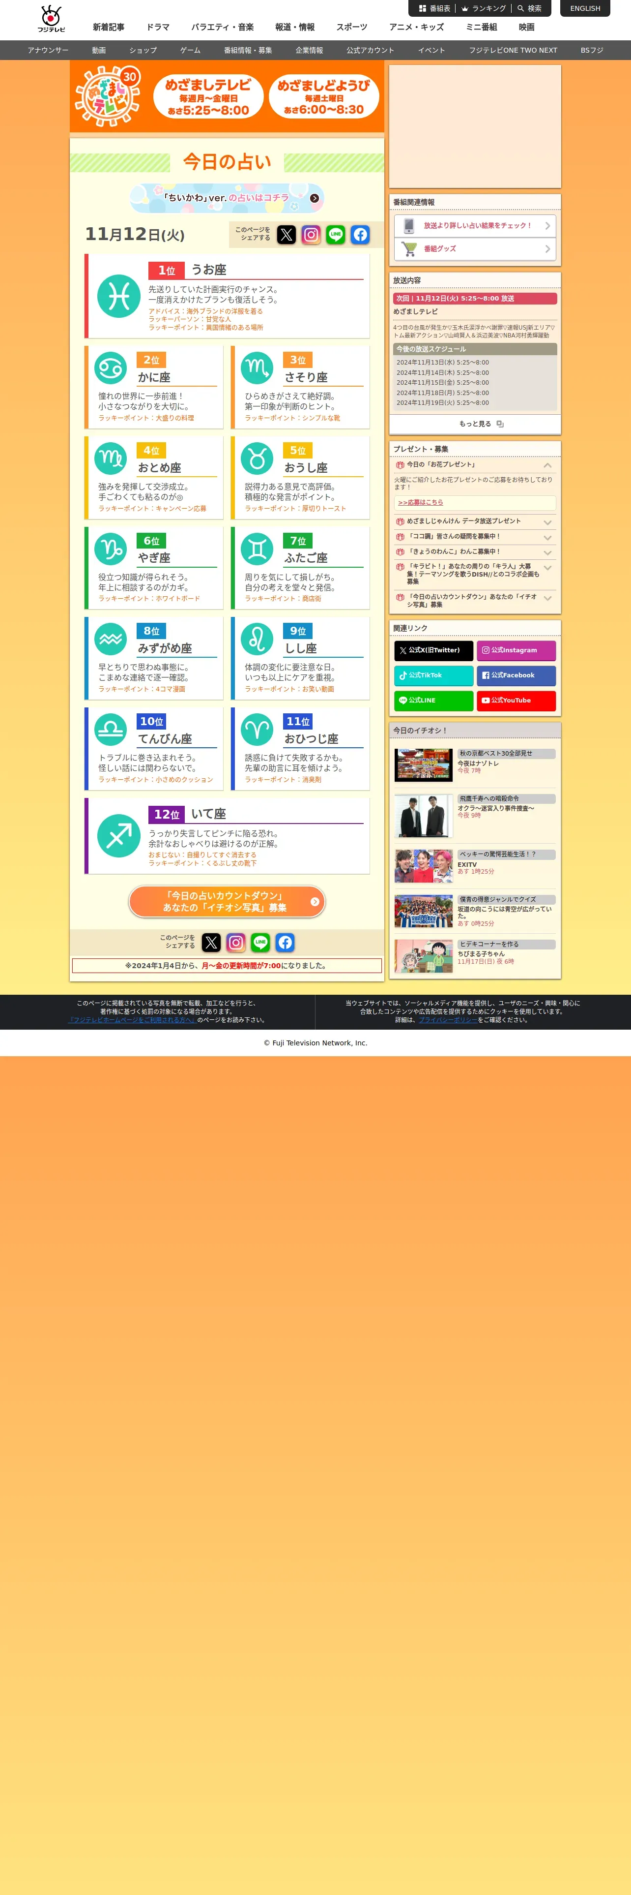Share on Facebook using bottom share icon
The height and width of the screenshot is (1895, 631).
click(x=285, y=943)
